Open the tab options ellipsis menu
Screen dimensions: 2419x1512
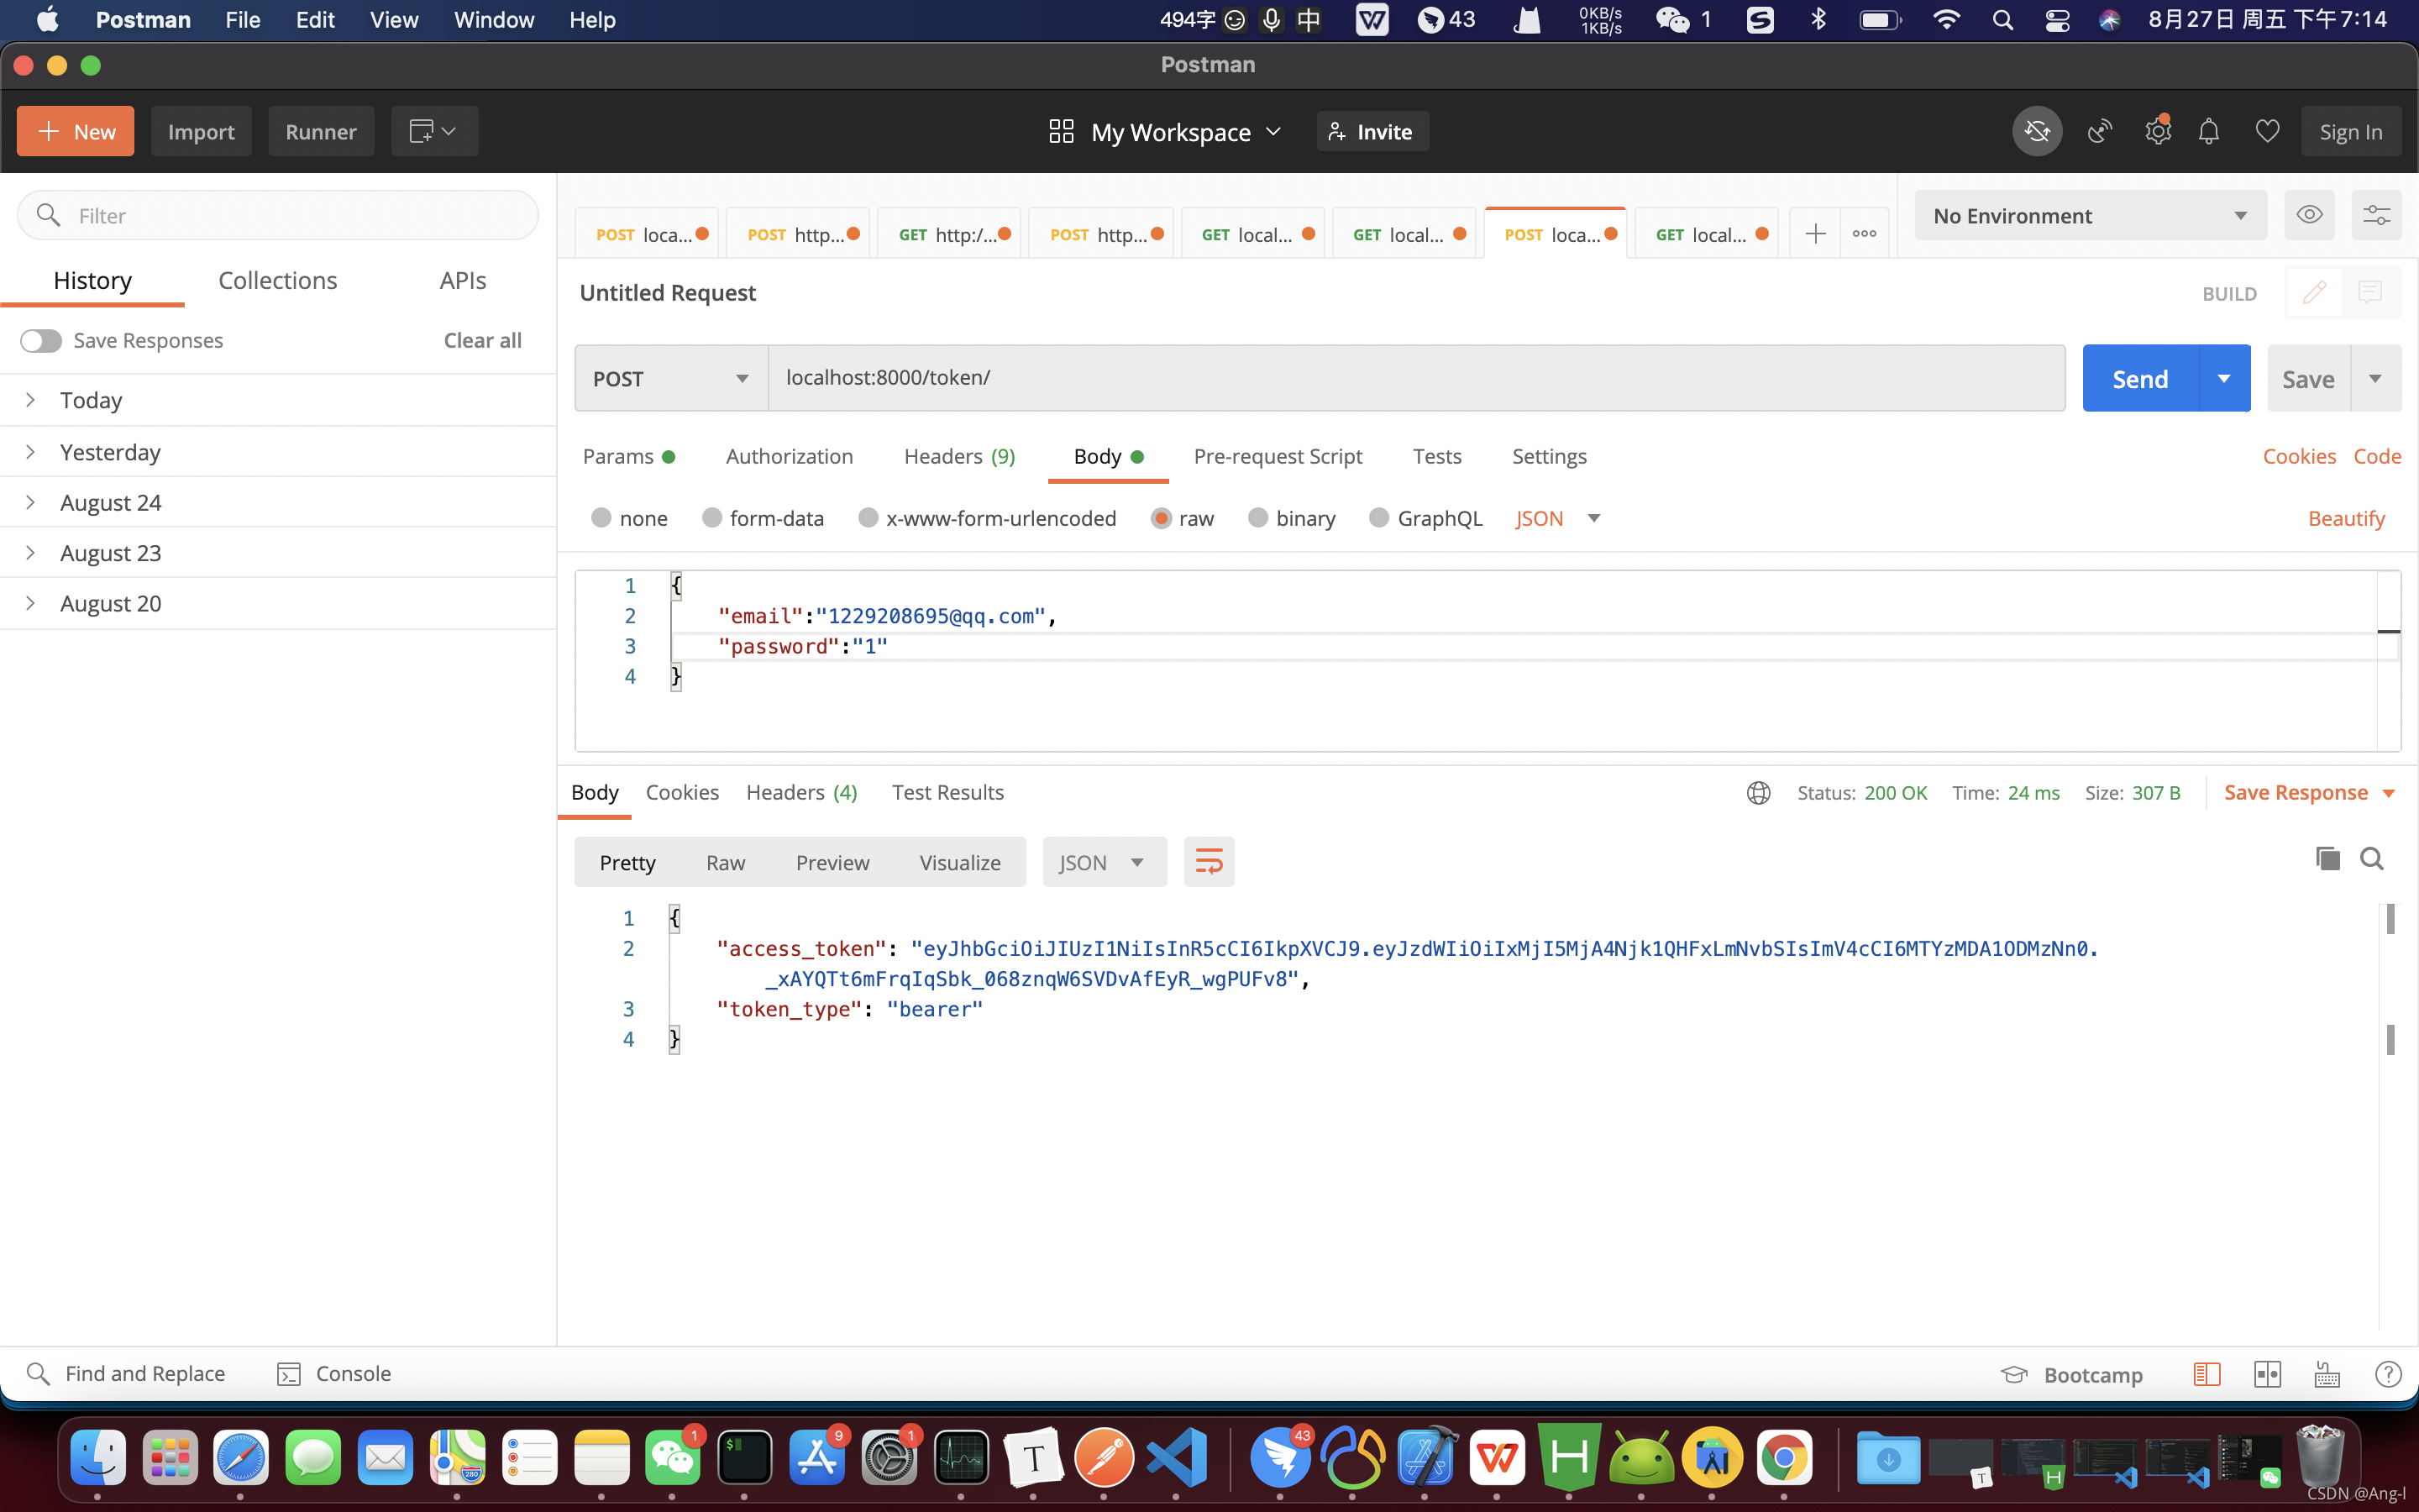1865,234
